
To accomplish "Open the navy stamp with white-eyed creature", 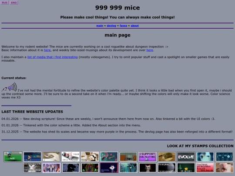I will click(x=109, y=168).
